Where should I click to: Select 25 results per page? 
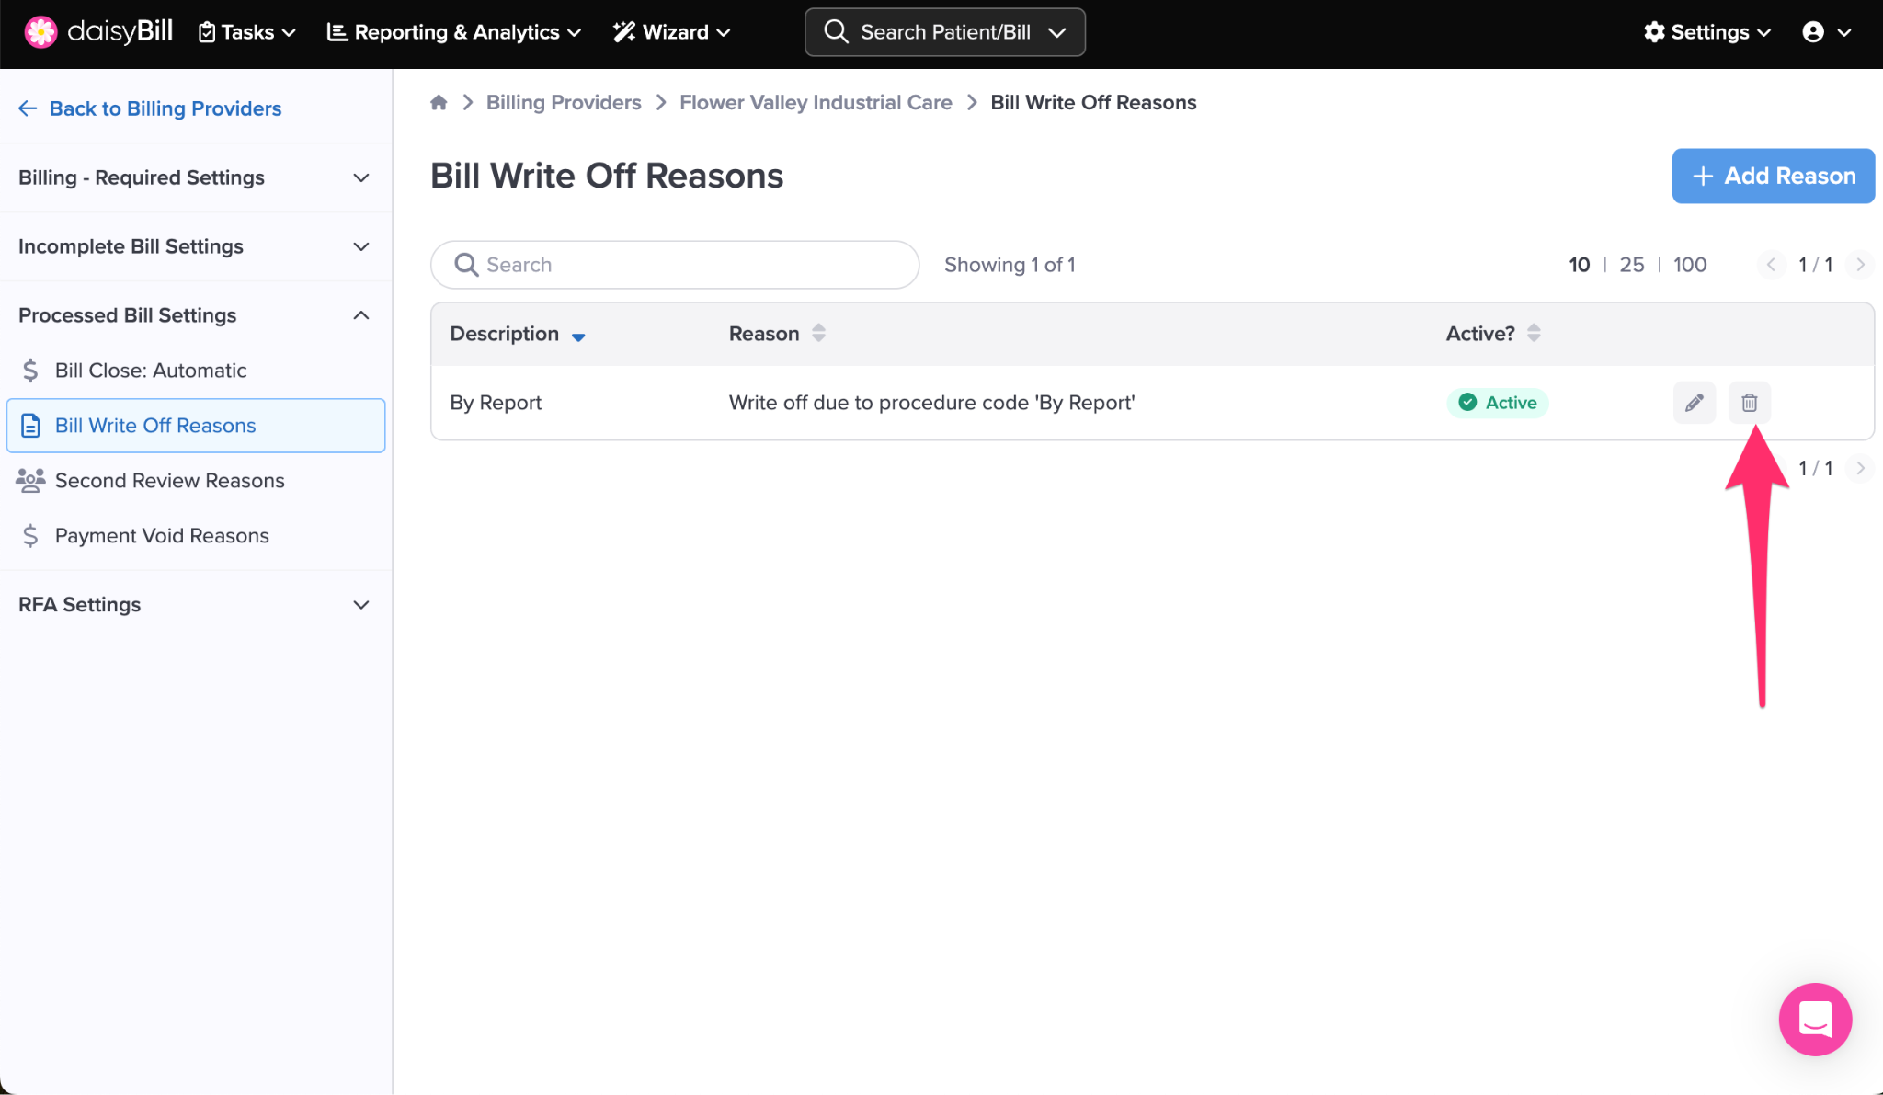(x=1631, y=265)
